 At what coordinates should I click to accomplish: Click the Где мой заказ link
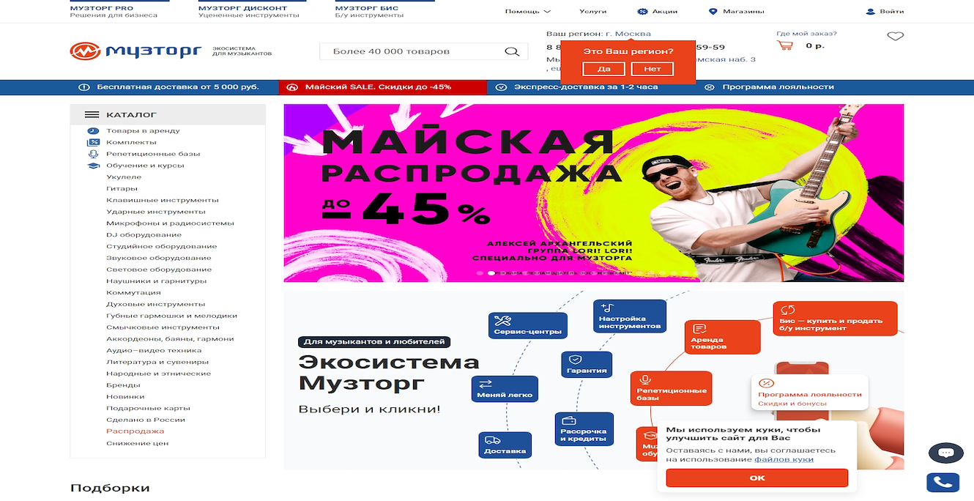point(806,34)
